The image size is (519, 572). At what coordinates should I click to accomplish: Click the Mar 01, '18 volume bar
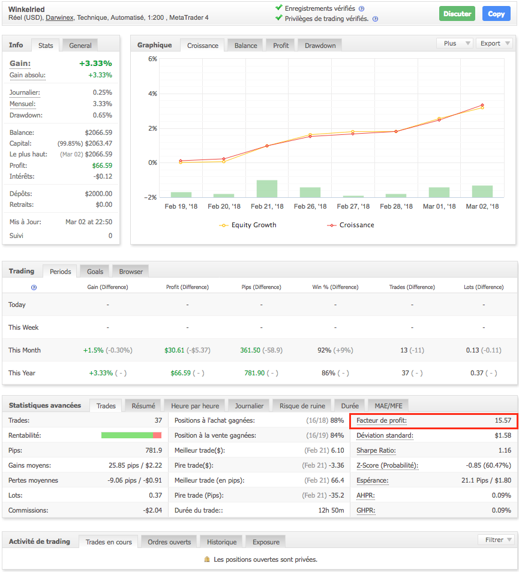(x=439, y=192)
